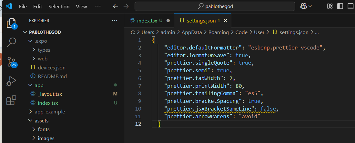Switch to the index.tsx editor tab
Screen dimensions: 355x143
[x=149, y=21]
